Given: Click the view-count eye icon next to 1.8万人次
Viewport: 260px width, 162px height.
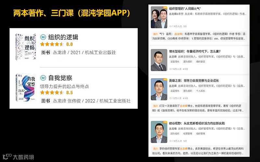Looking at the screenshot, I should click(x=170, y=26).
